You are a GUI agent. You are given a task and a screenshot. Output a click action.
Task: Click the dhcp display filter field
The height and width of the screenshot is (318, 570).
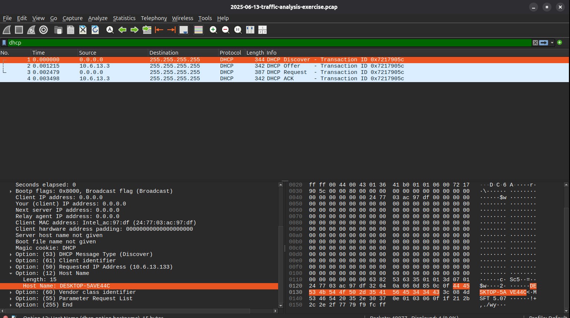pyautogui.click(x=270, y=43)
